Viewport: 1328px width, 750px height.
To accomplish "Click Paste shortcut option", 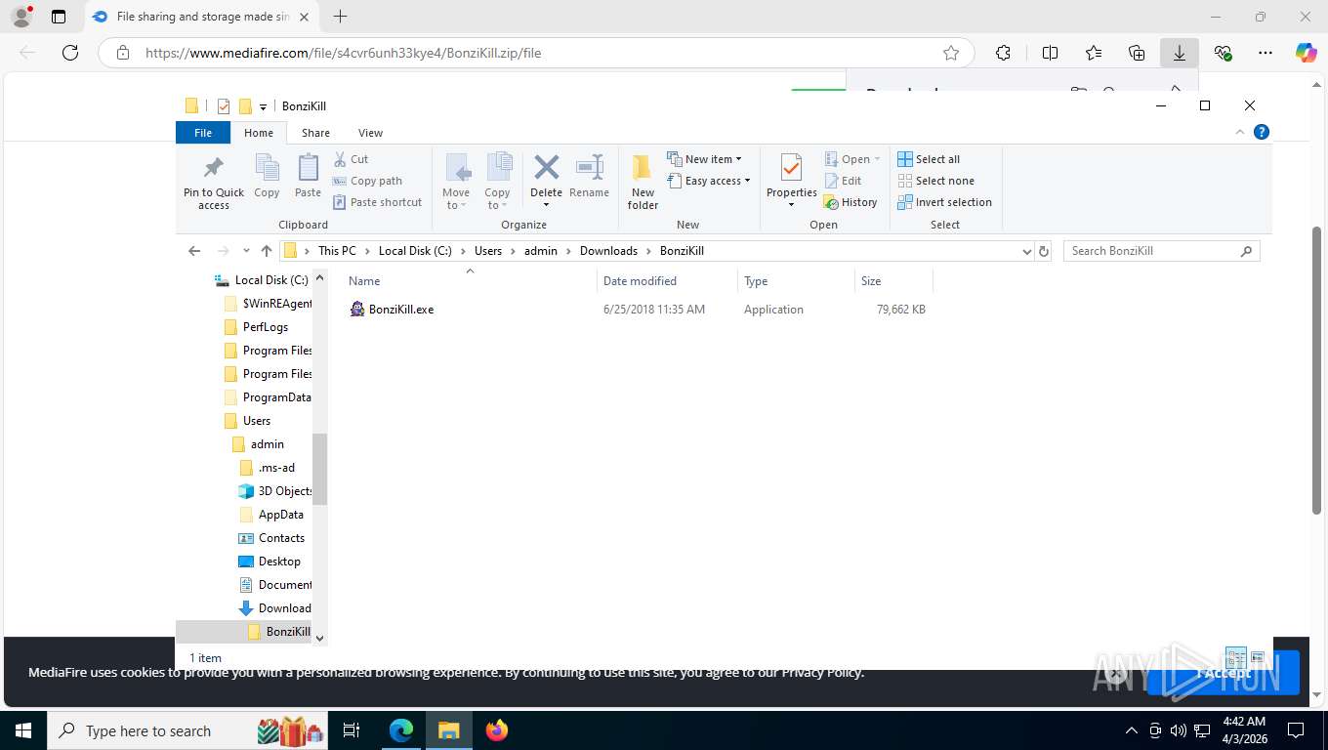I will (x=377, y=202).
